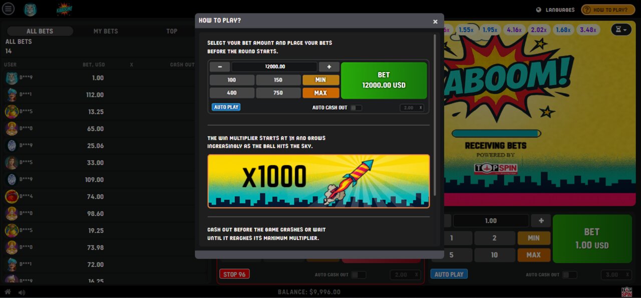Toggle Auto Cash Out beside Stop 96
Viewport: 641px width, 298px height.
[x=359, y=274]
